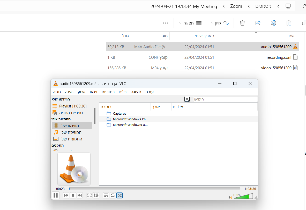Viewport: 306px width, 210px height.
Task: Click the VLC cone album art
Action: [x=74, y=169]
